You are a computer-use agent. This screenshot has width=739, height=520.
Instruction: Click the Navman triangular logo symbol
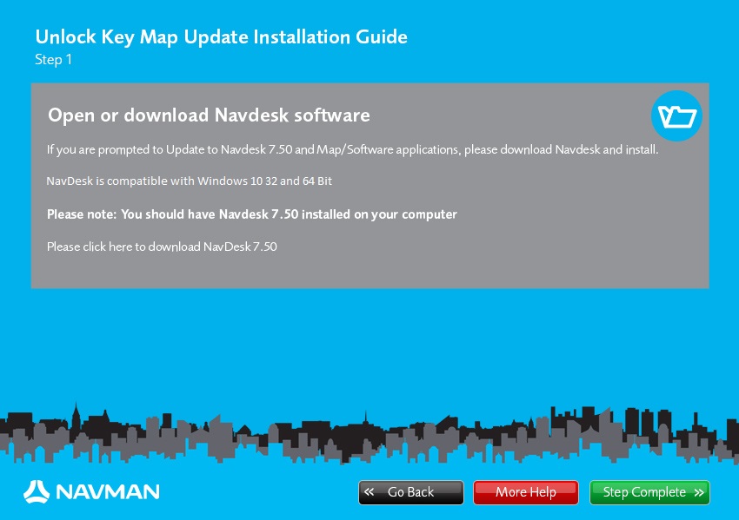[37, 492]
